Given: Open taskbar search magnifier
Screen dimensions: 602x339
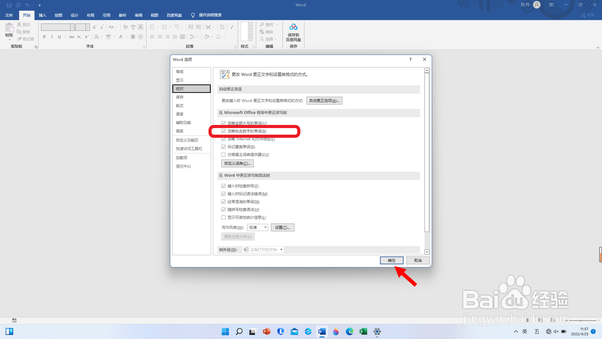Looking at the screenshot, I should coord(239,331).
